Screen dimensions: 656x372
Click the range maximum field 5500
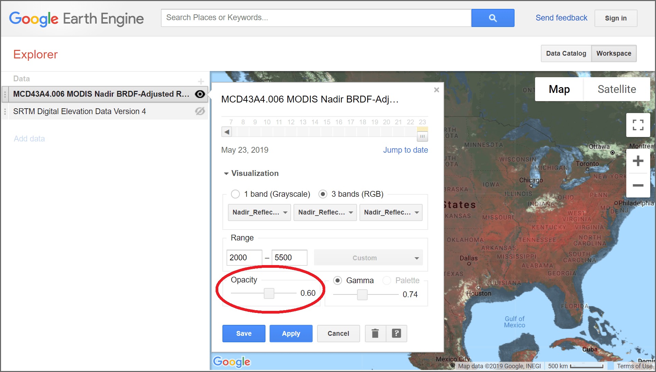[x=289, y=258]
